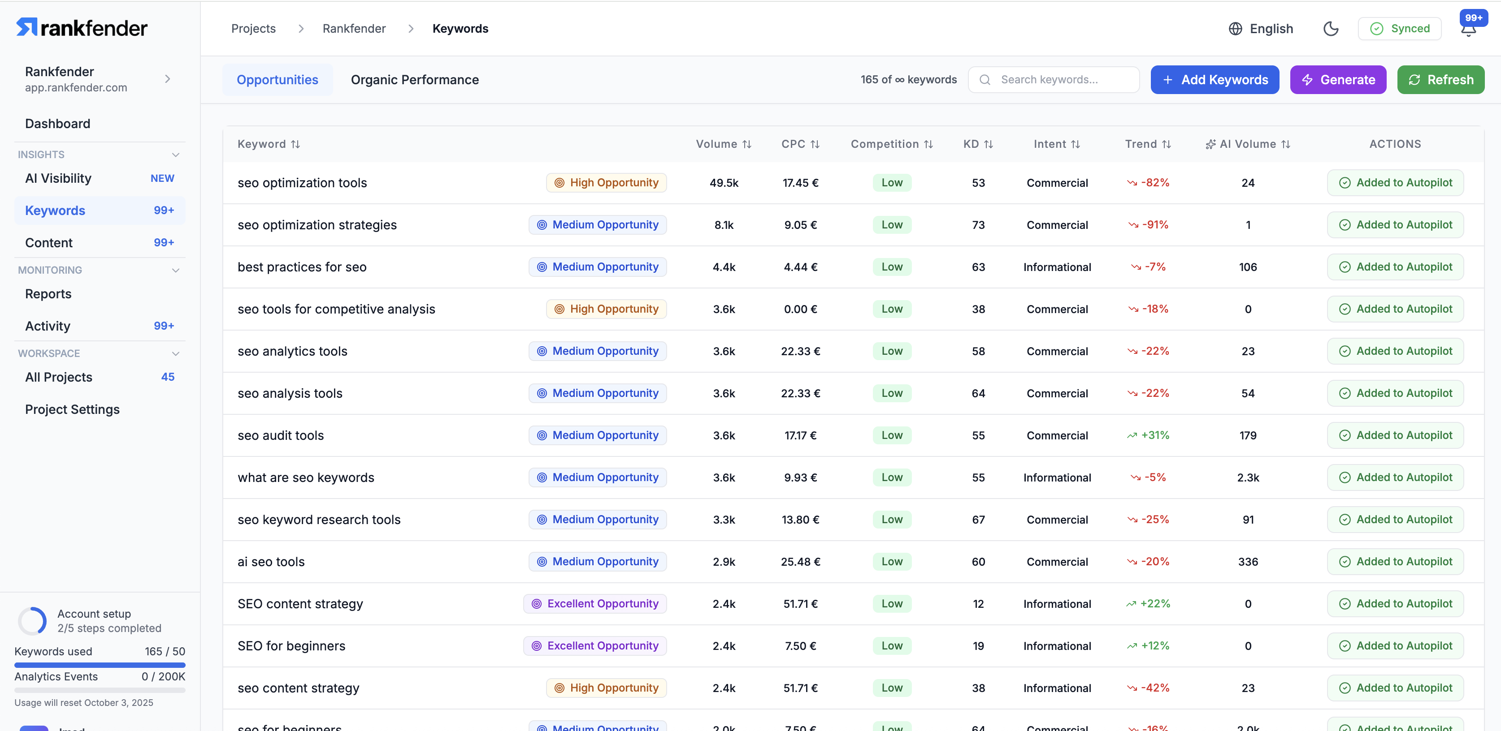Open AI Visibility in sidebar
1501x731 pixels.
click(58, 178)
